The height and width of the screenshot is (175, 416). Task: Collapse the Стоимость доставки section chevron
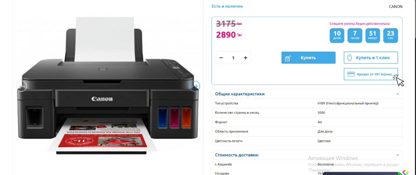click(397, 155)
